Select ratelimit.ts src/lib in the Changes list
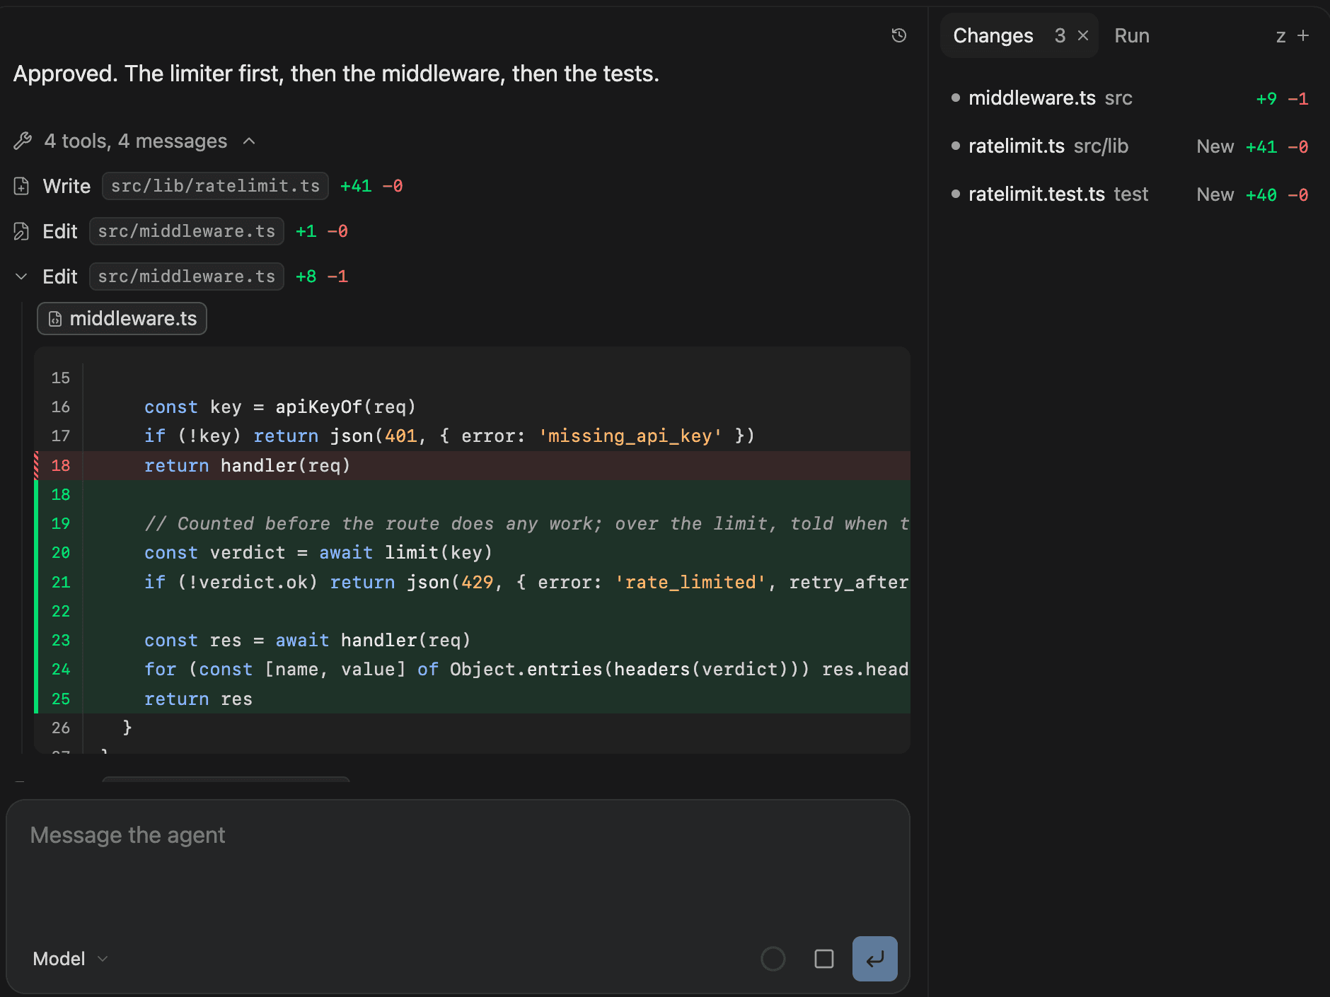Screen dimensions: 1330x997 pyautogui.click(x=1130, y=146)
